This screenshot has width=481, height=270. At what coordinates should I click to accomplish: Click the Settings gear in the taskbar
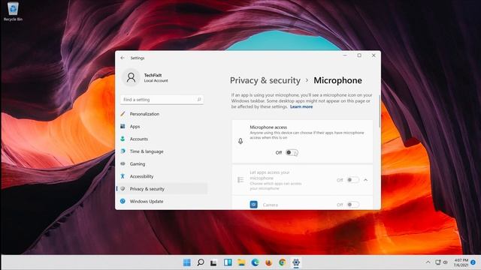[x=296, y=262]
